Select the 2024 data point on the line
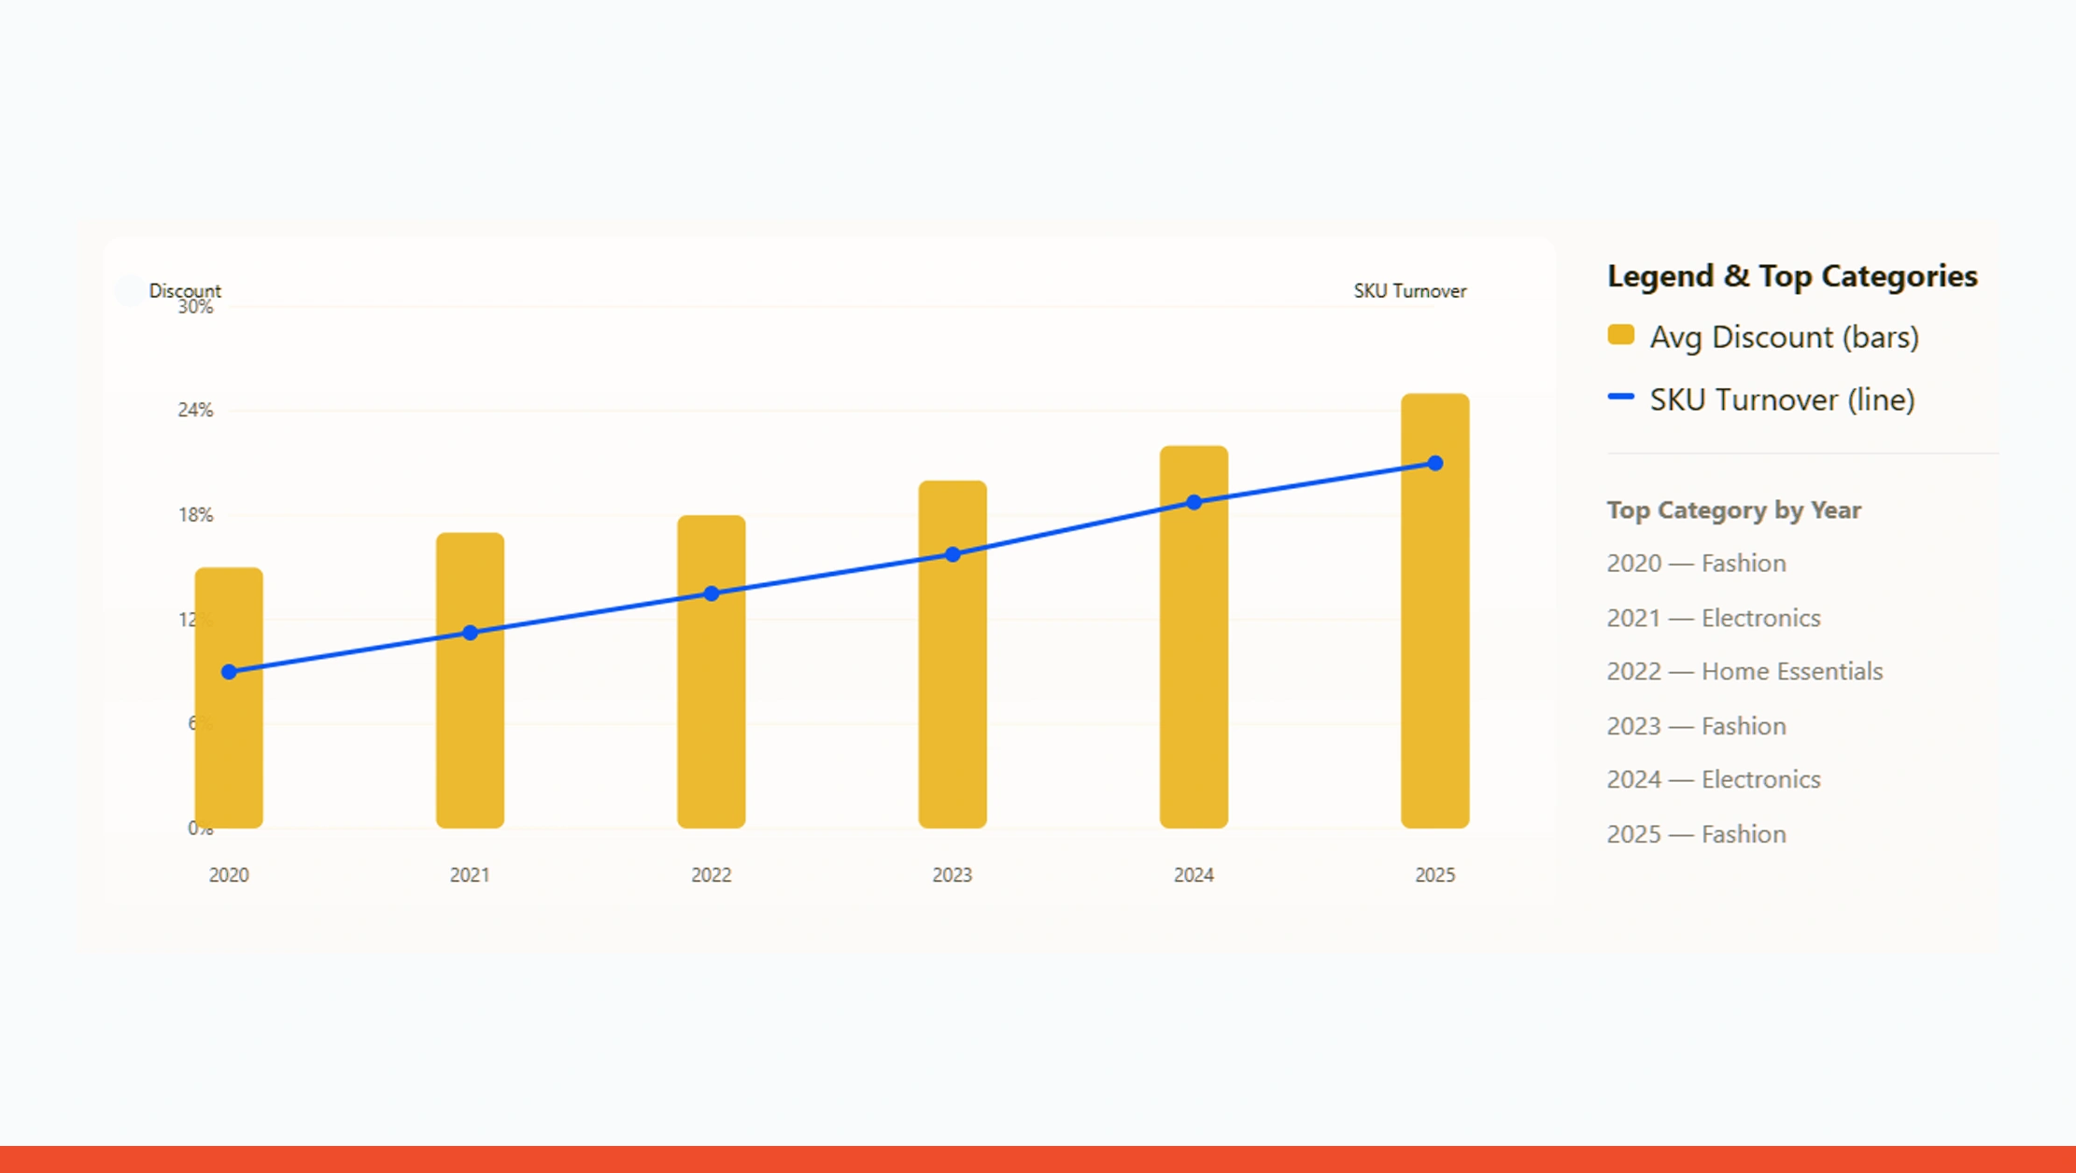This screenshot has width=2076, height=1173. click(x=1194, y=502)
